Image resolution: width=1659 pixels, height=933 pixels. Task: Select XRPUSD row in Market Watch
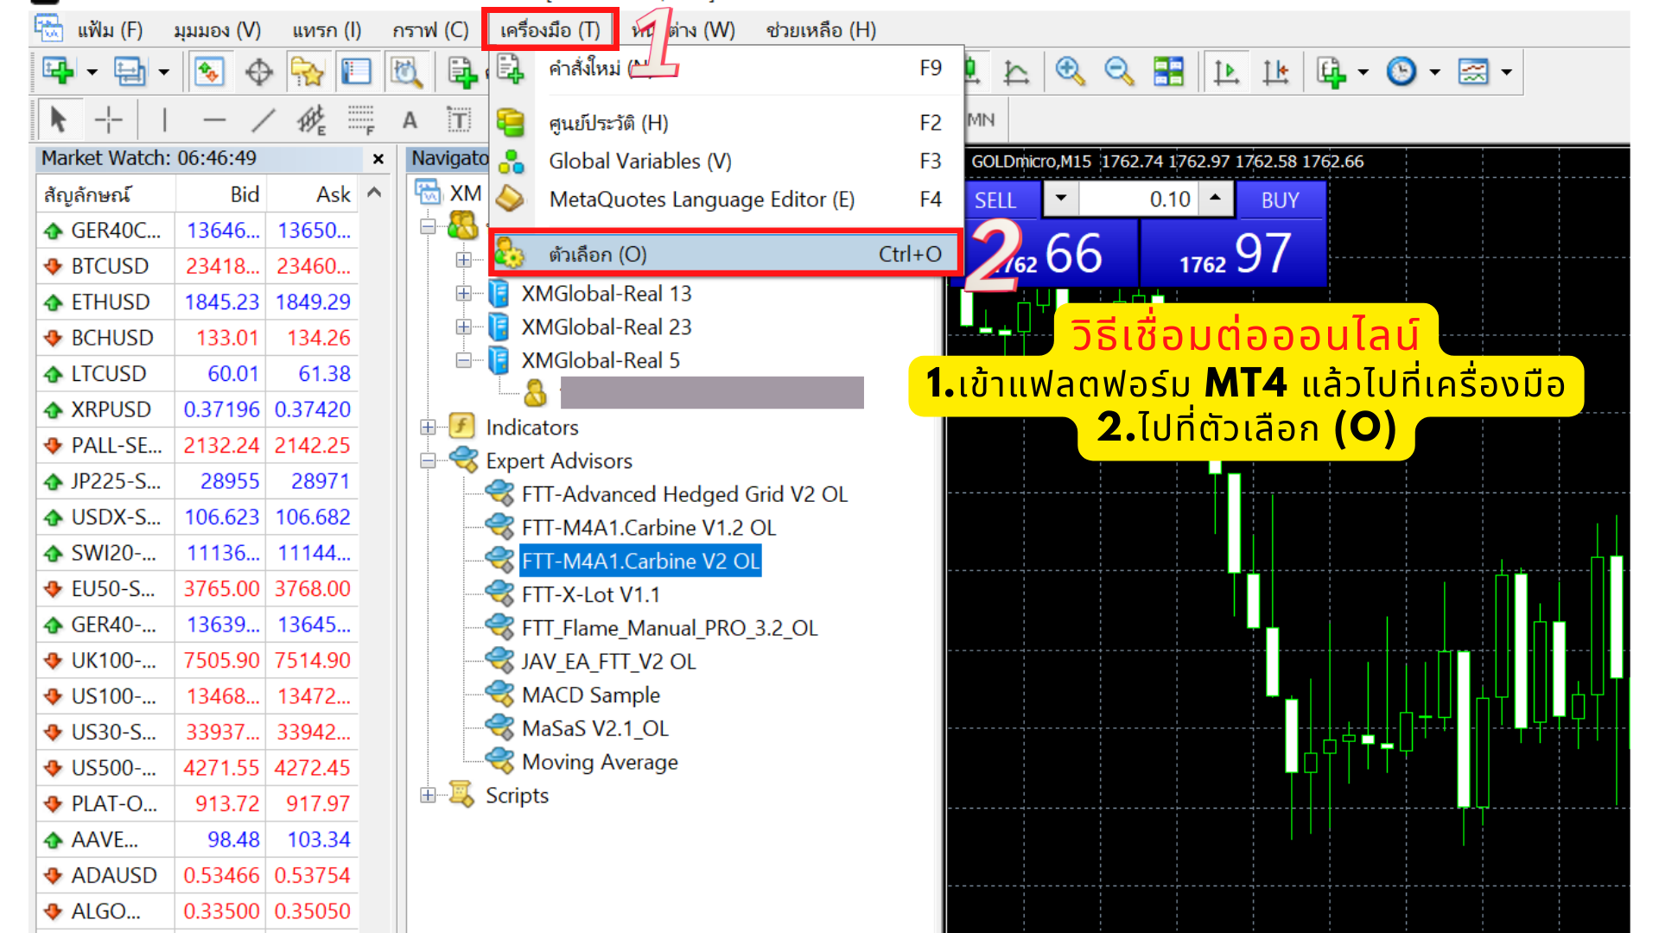pos(198,410)
